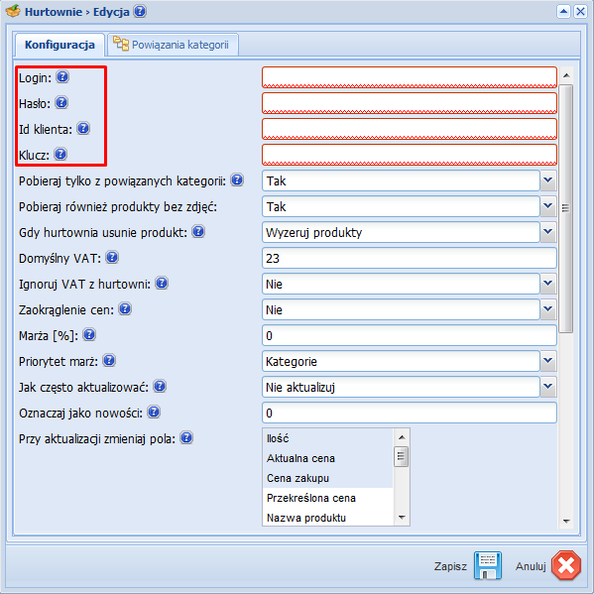
Task: Click the Zapisz floppy disk icon
Action: pyautogui.click(x=488, y=565)
